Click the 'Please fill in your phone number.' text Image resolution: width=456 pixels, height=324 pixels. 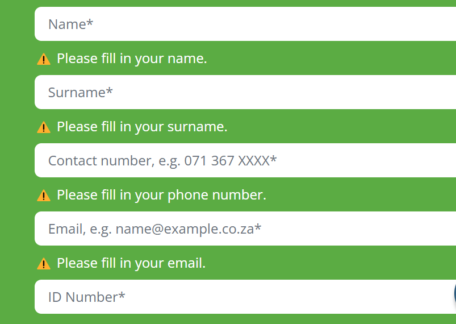[x=161, y=195]
